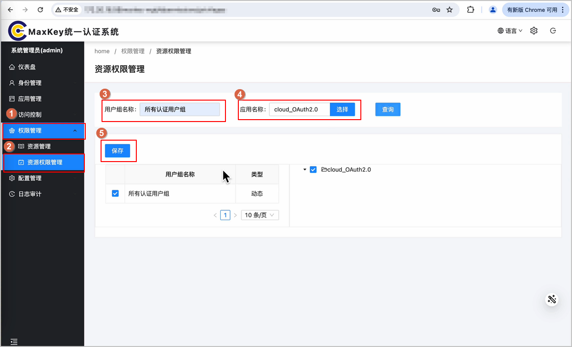
Task: Click the 用户组名称 input field
Action: 180,109
